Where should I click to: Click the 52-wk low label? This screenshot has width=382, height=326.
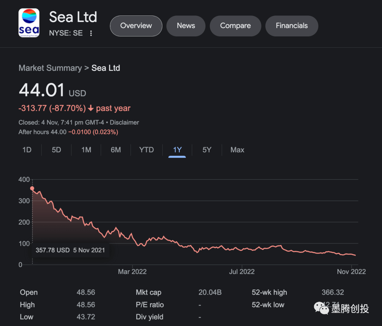click(x=268, y=305)
